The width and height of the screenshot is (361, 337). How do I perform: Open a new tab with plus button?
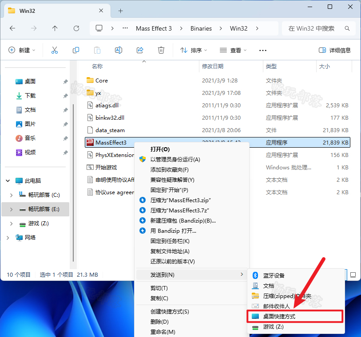[120, 11]
